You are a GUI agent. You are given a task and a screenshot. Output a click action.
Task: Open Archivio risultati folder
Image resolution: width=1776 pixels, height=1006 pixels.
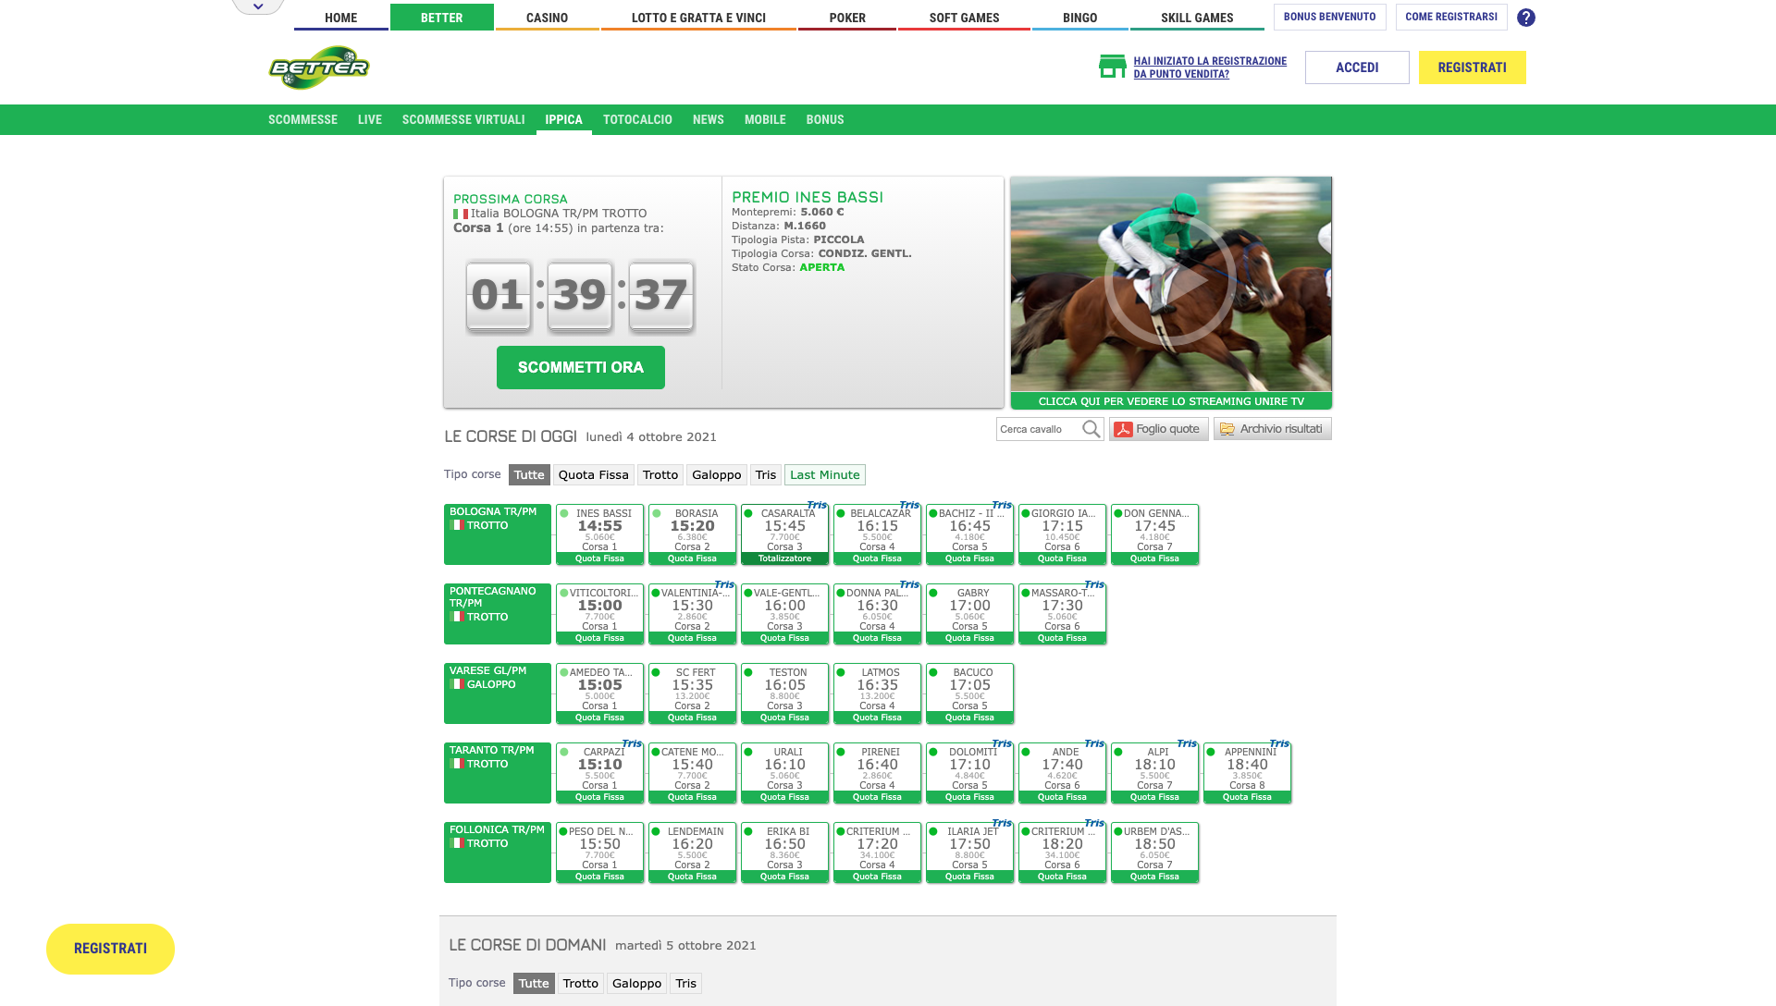click(1272, 429)
